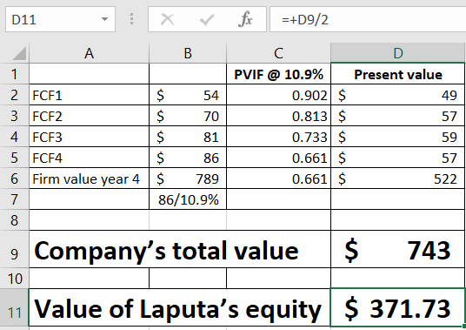Select row 7 header

(x=14, y=199)
